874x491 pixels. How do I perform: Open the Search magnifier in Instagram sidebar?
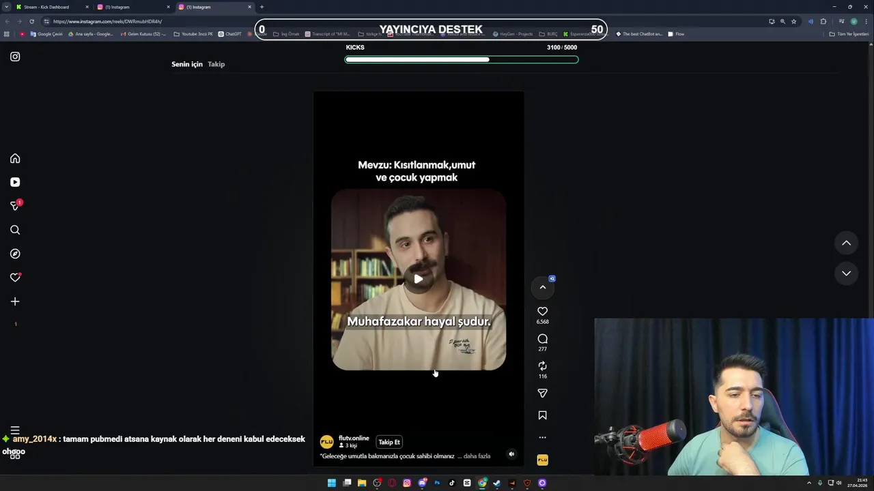pyautogui.click(x=15, y=230)
